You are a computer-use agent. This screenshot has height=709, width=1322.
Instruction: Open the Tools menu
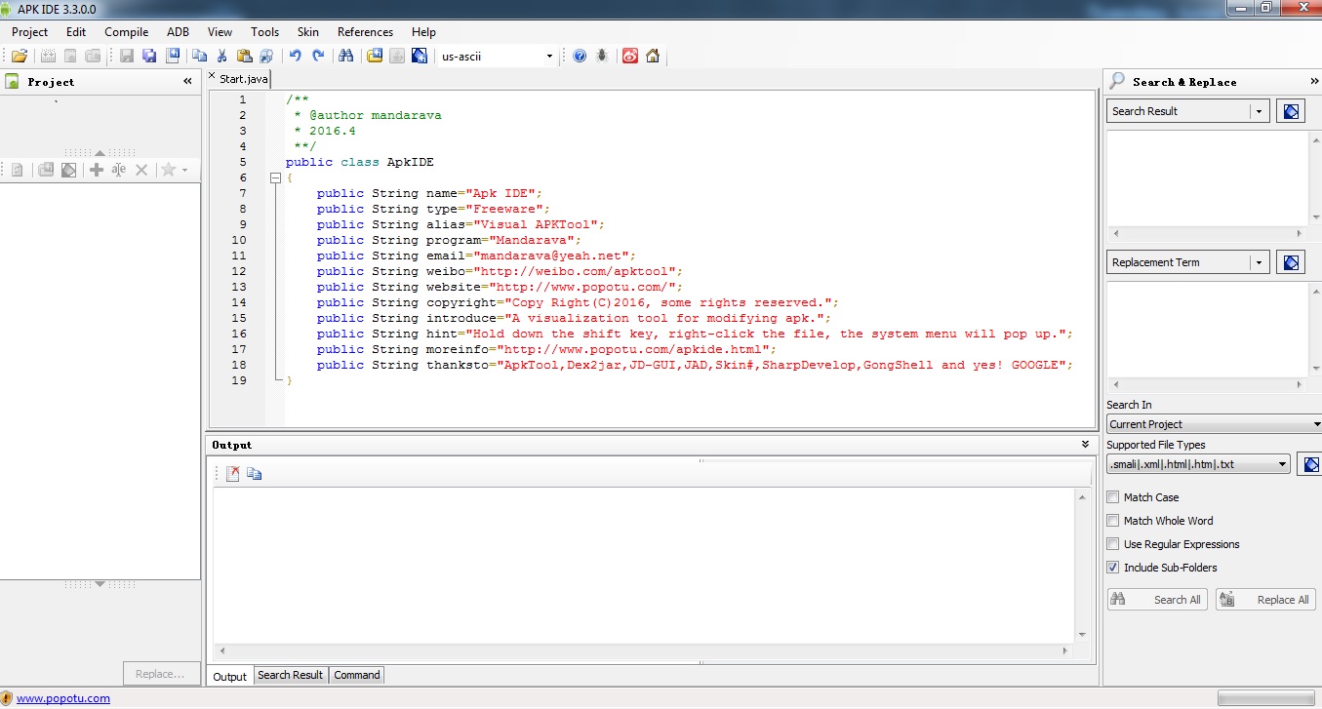point(264,32)
